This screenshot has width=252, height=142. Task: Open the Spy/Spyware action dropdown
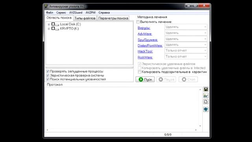tap(186, 39)
